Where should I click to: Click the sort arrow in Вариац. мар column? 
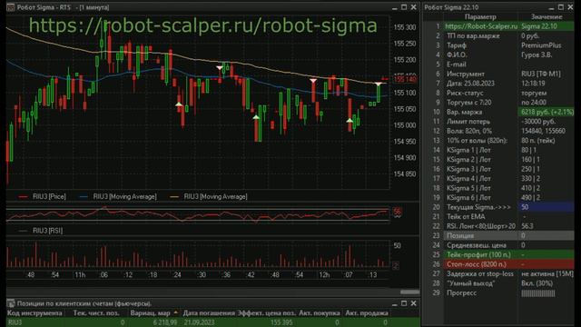tap(175, 312)
